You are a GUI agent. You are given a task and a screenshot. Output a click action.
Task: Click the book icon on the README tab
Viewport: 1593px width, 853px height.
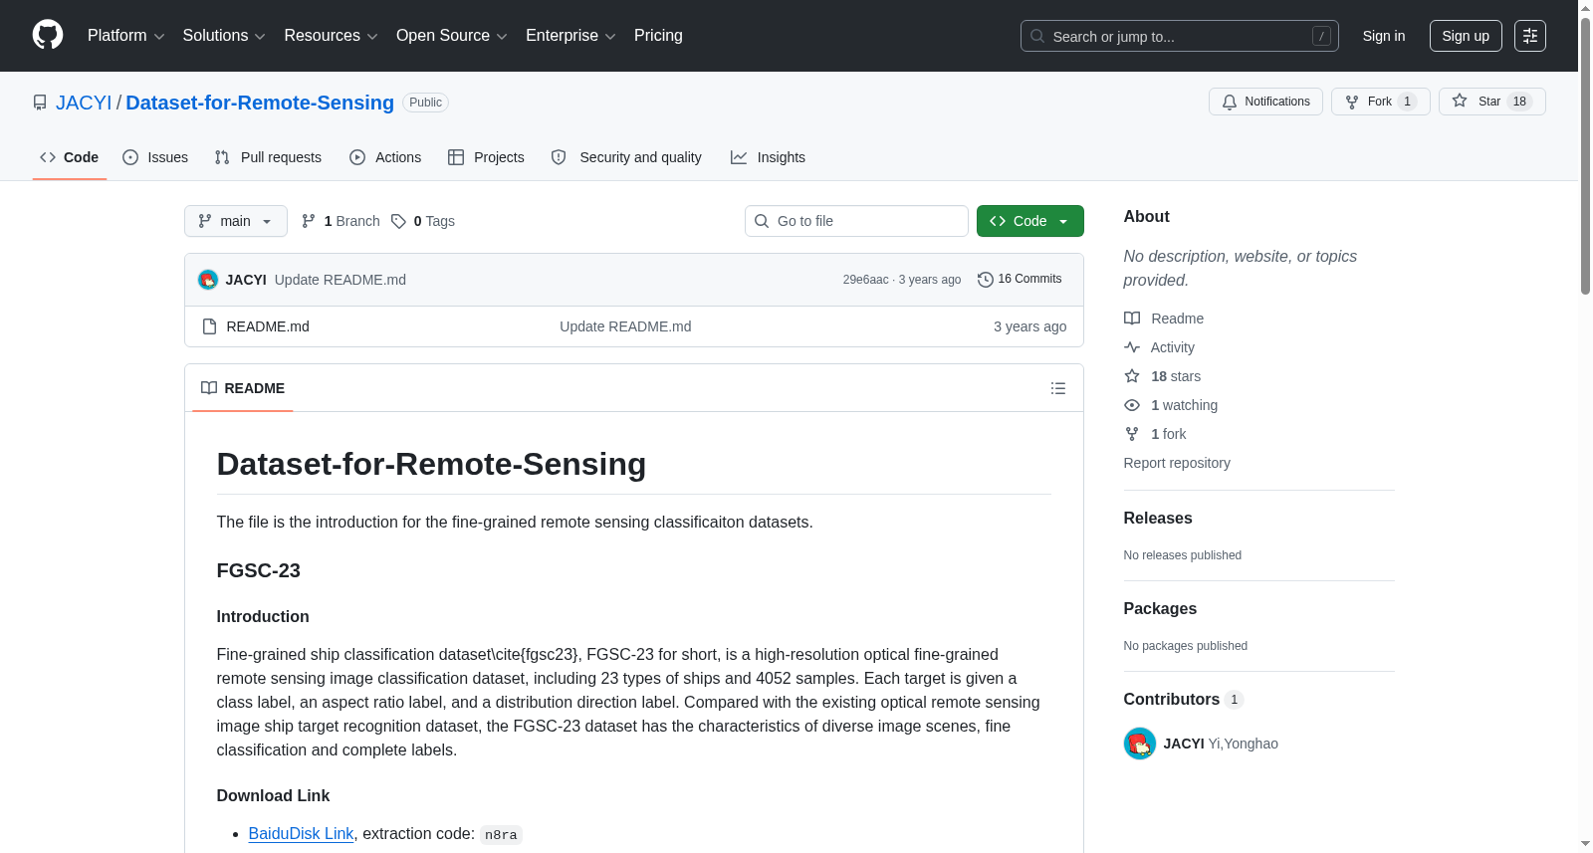[x=209, y=388]
